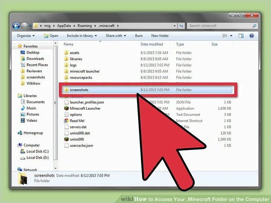271x203 pixels.
Task: Expand the arrow after mig in path
Action: click(x=54, y=26)
